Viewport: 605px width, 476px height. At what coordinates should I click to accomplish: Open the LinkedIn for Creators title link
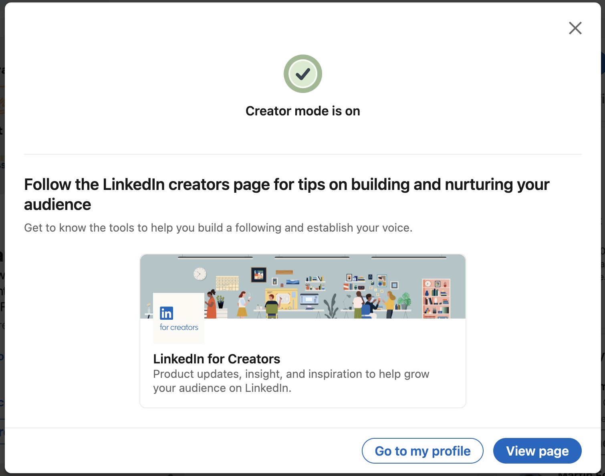pos(217,359)
